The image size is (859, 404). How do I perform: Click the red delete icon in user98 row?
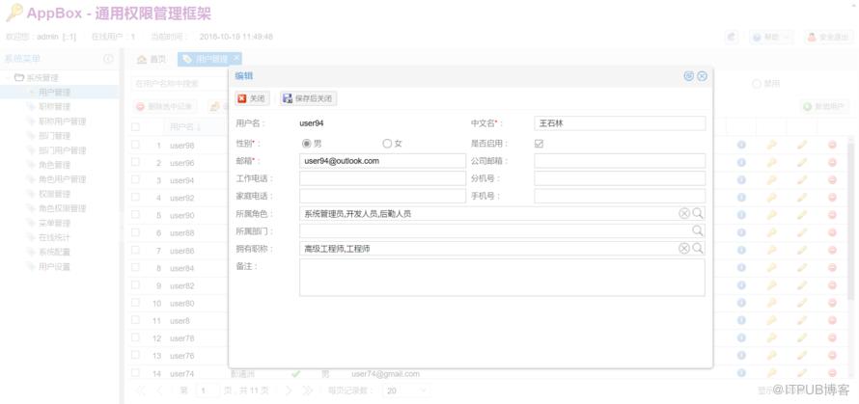point(832,145)
